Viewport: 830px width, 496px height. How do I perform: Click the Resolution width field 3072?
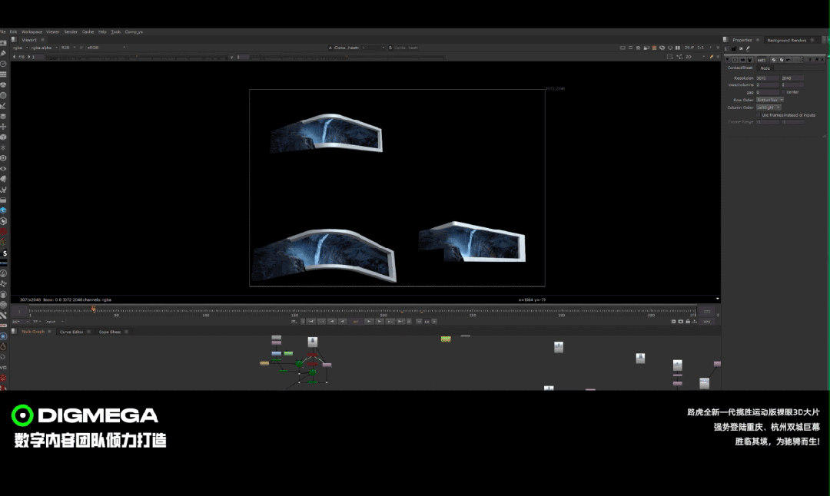(768, 78)
